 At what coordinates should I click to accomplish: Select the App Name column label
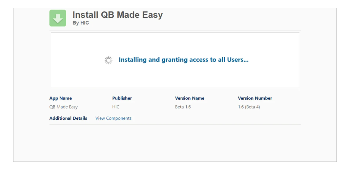pos(61,98)
